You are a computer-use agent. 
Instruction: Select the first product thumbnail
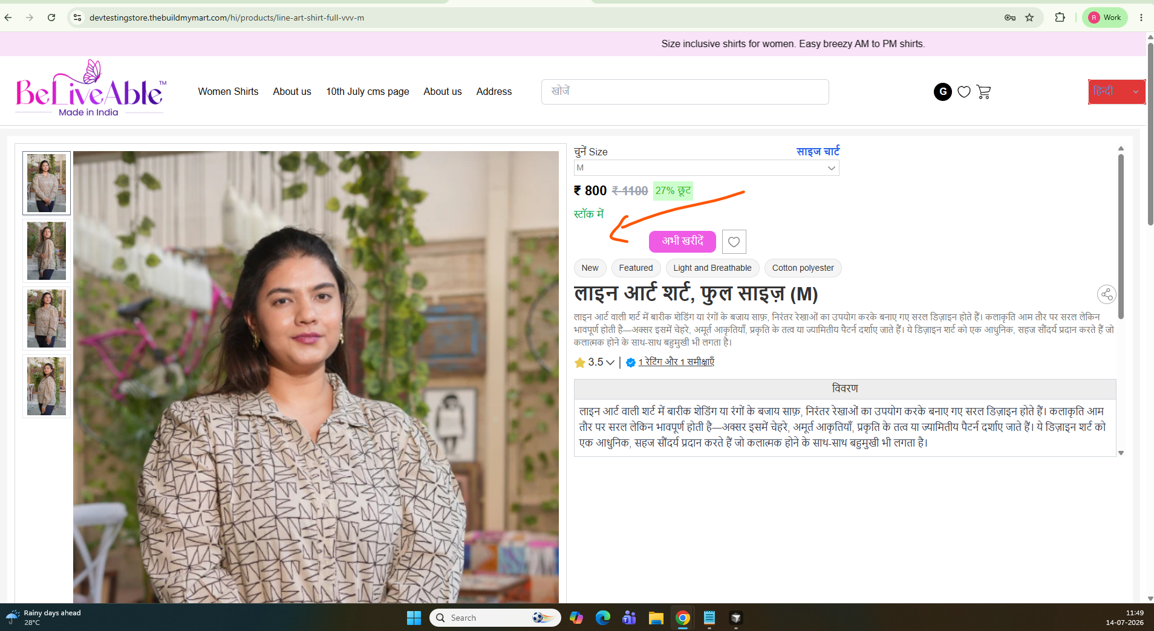(x=47, y=183)
